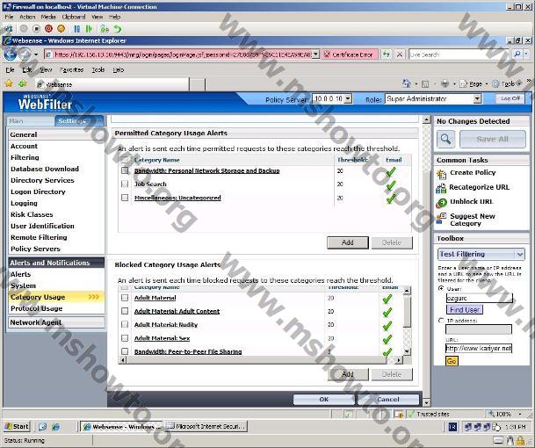Click Add under Blocked Category Usage Alerts
The image size is (535, 448).
coord(348,374)
